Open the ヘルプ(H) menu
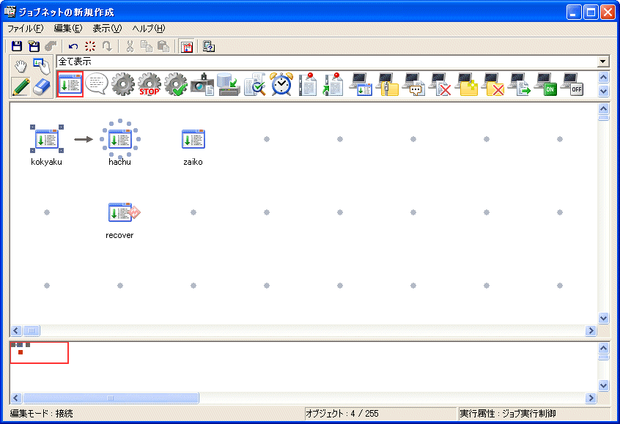620x424 pixels. [x=149, y=29]
